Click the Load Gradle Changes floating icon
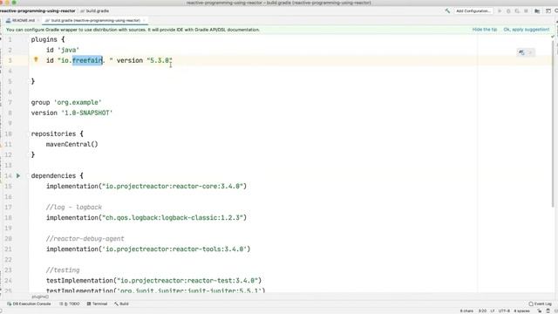558x314 pixels. click(x=521, y=52)
